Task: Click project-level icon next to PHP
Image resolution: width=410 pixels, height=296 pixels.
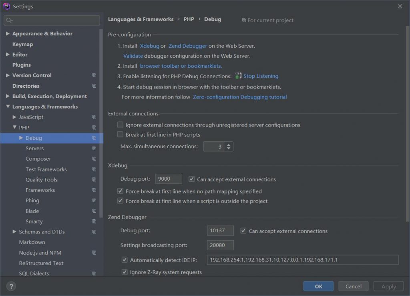Action: 94,127
